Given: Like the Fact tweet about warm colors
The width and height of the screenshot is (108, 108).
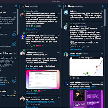Looking at the screenshot, I should coord(78,20).
